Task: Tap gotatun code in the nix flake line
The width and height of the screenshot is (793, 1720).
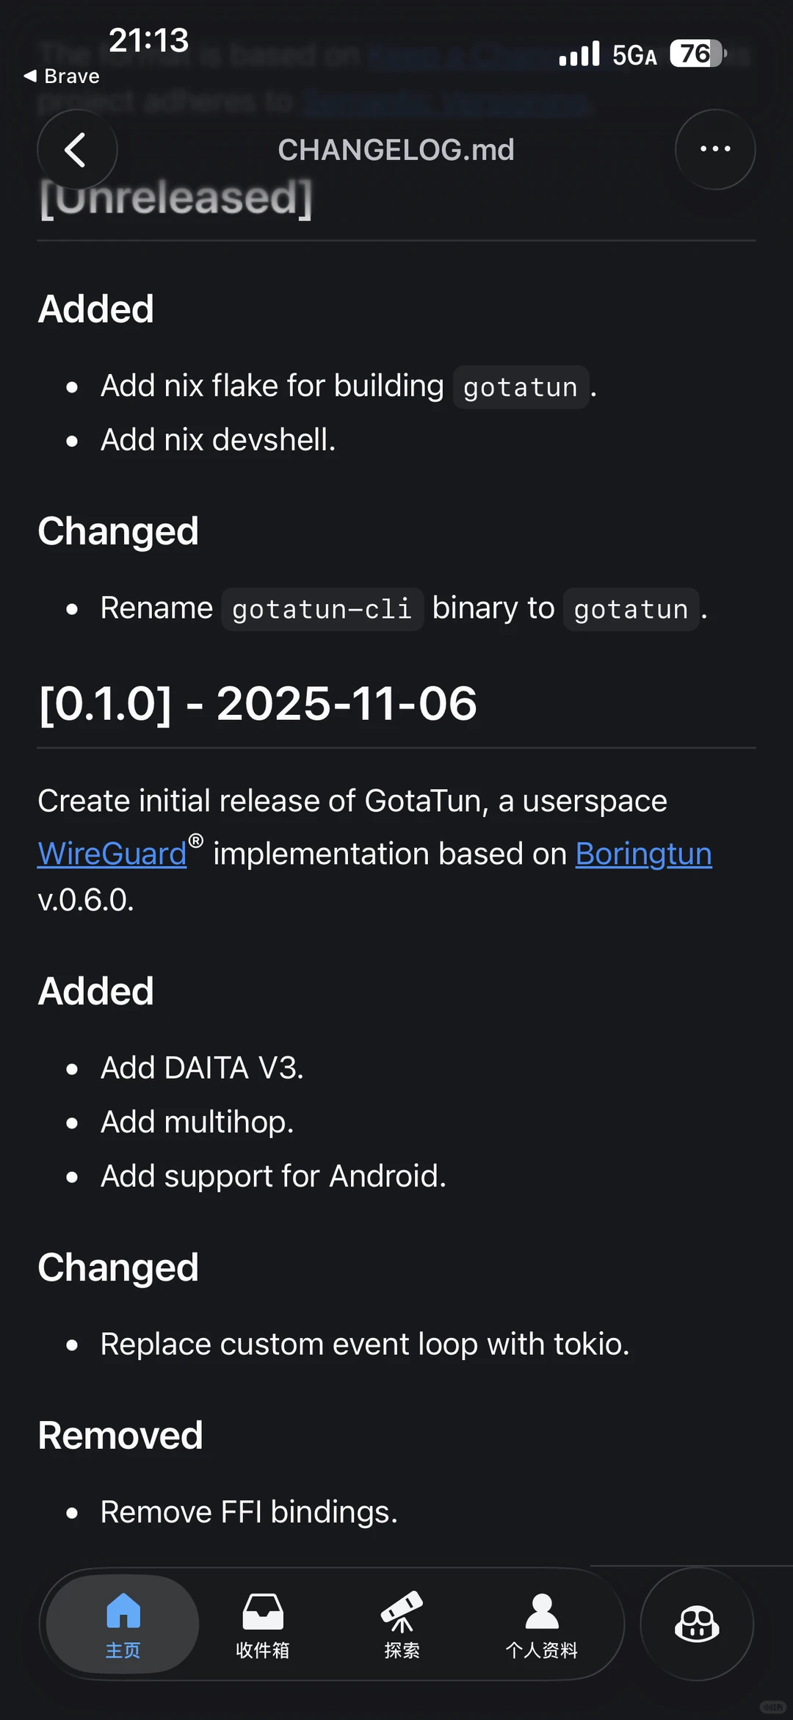Action: click(x=520, y=387)
